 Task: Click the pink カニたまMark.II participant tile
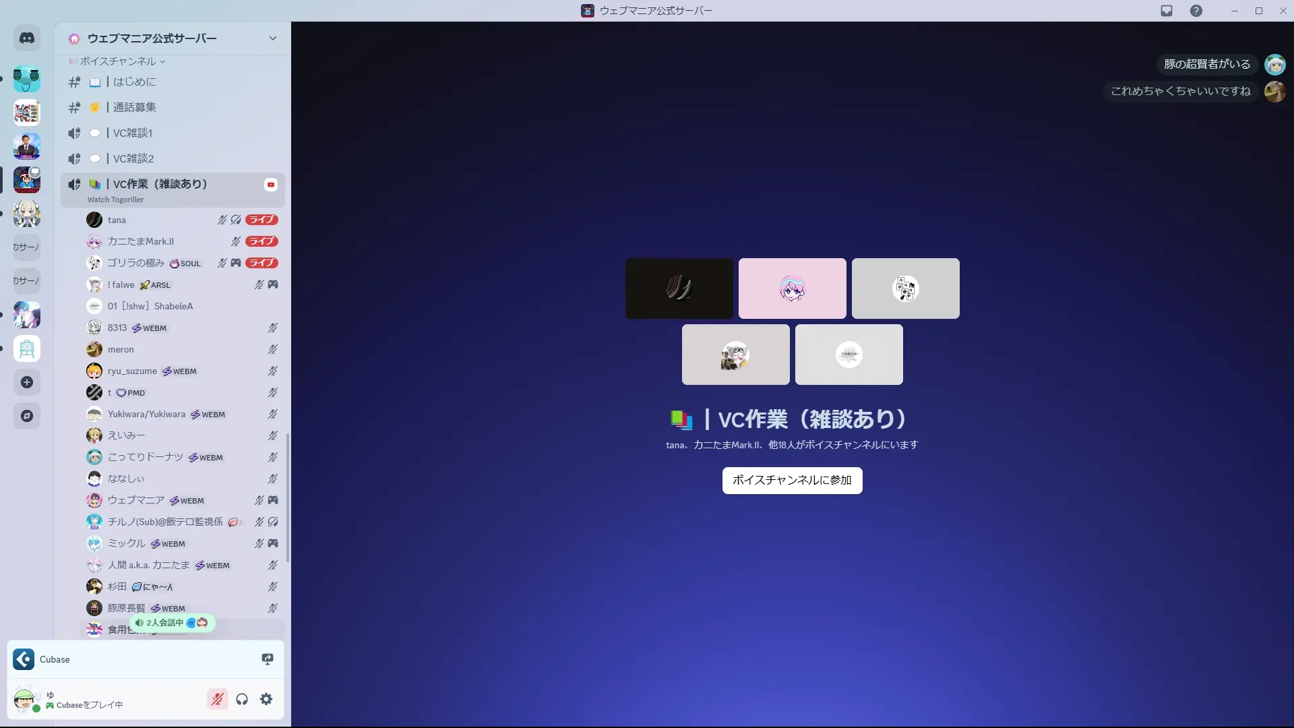pos(792,289)
